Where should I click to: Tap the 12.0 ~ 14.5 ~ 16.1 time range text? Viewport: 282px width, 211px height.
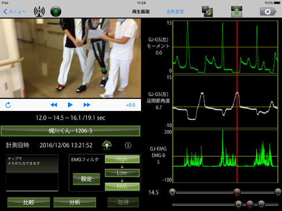click(x=71, y=118)
